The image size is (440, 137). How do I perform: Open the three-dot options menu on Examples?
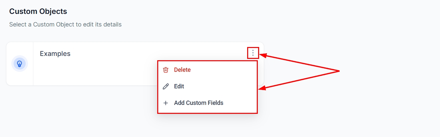pyautogui.click(x=253, y=53)
